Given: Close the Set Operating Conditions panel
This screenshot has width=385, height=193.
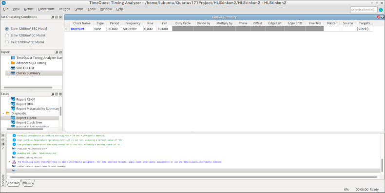Looking at the screenshot, I should (60, 17).
